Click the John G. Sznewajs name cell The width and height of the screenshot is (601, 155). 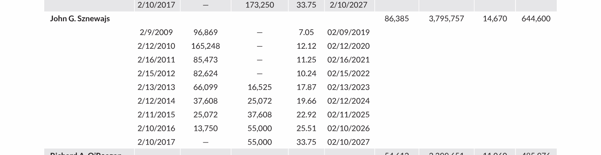[80, 19]
